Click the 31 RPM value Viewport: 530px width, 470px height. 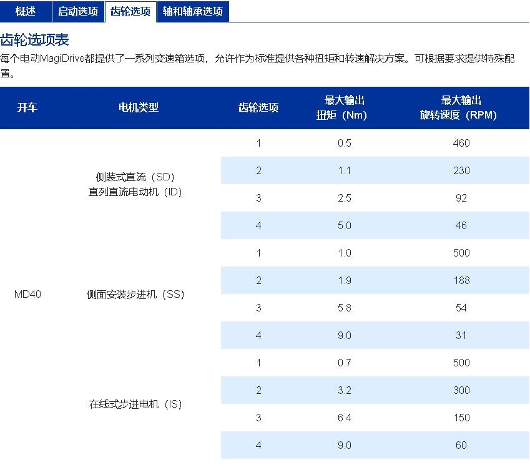(461, 335)
